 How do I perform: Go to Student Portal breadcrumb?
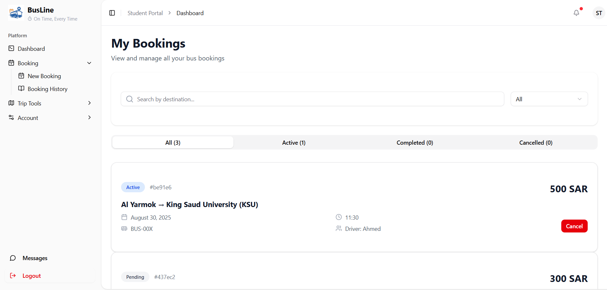click(145, 13)
